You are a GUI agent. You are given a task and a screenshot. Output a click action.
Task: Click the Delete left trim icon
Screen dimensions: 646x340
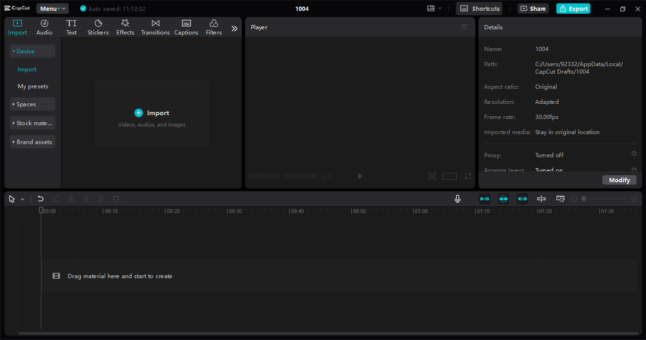pos(86,199)
